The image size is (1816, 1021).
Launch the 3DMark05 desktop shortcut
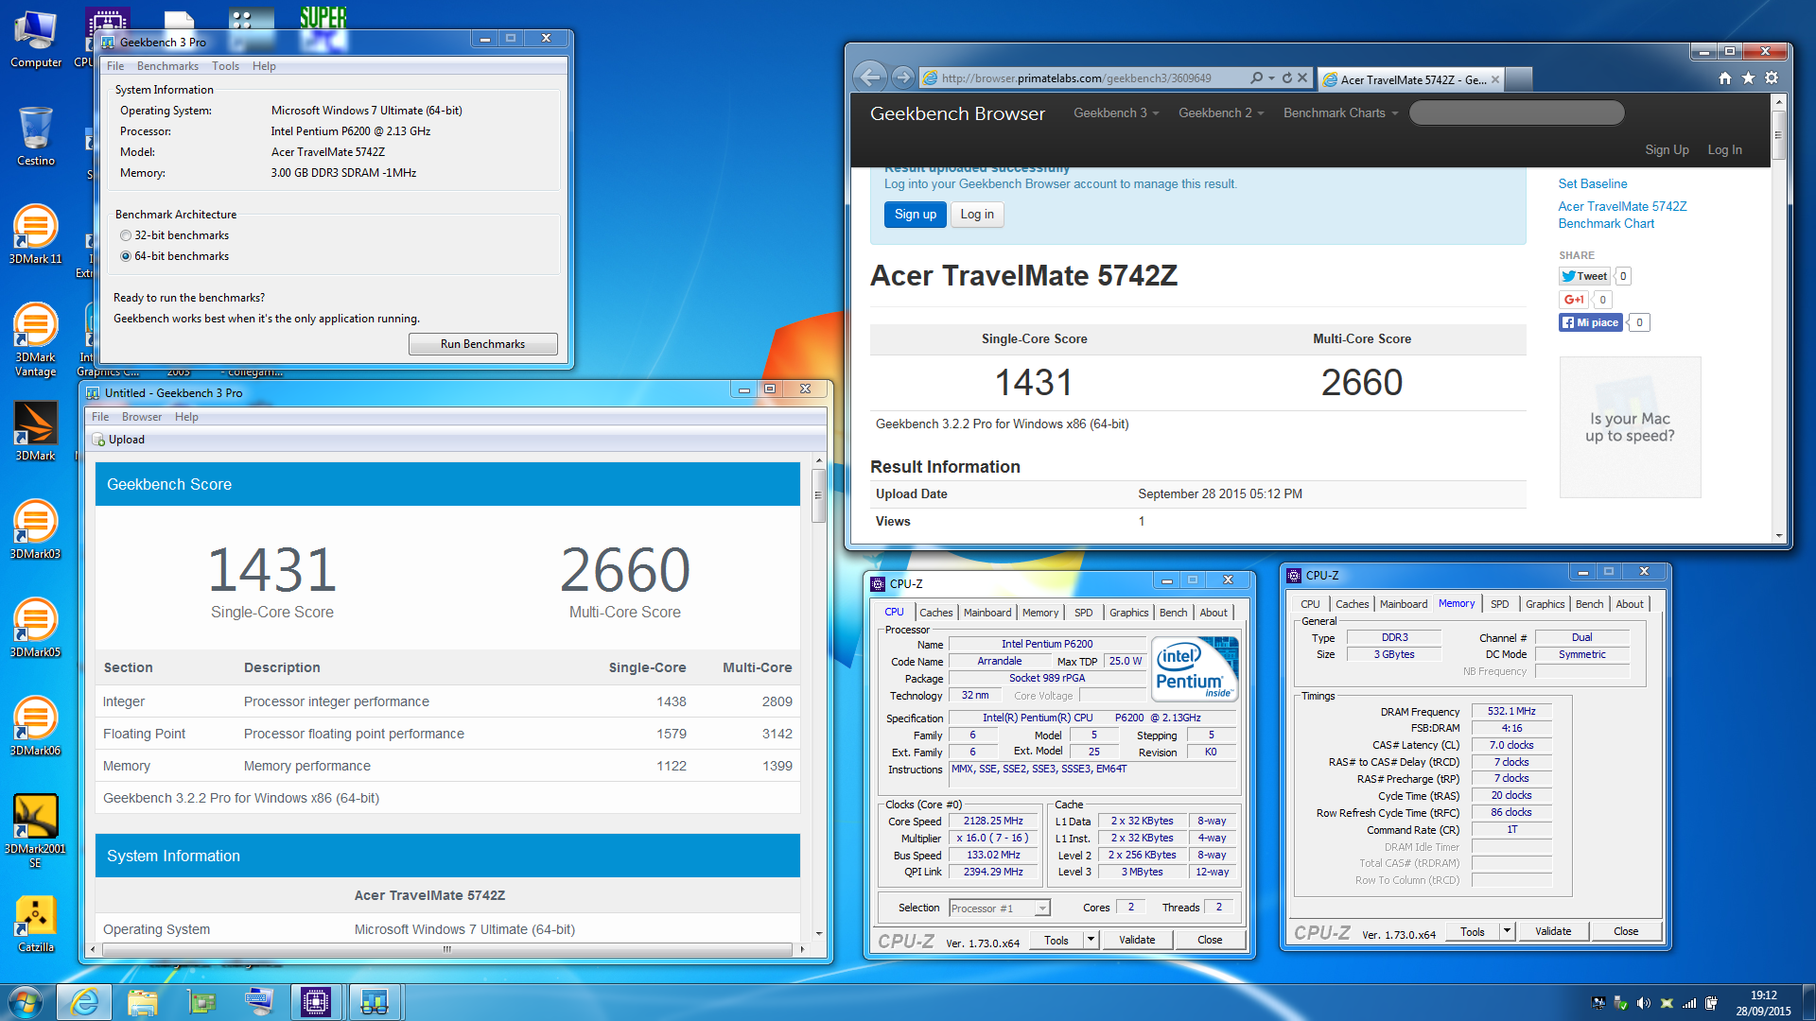36,628
